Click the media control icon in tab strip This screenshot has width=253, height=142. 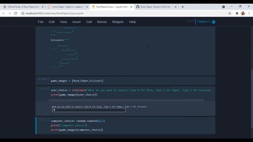(x=223, y=7)
